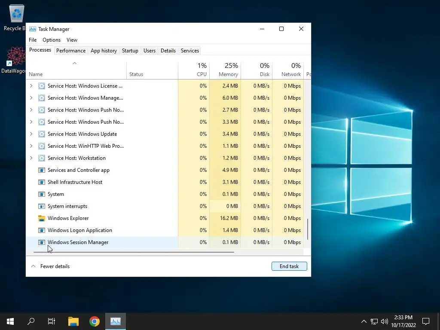Switch to the Users tab
Viewport: 440px width, 330px height.
click(149, 51)
